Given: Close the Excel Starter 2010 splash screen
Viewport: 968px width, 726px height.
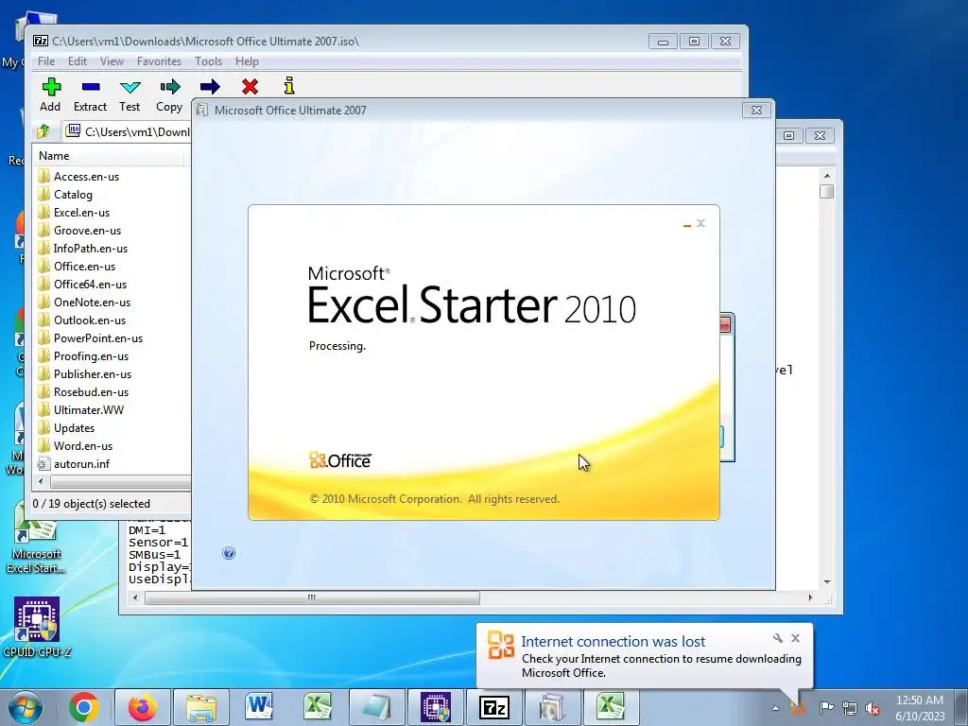Looking at the screenshot, I should pyautogui.click(x=700, y=223).
